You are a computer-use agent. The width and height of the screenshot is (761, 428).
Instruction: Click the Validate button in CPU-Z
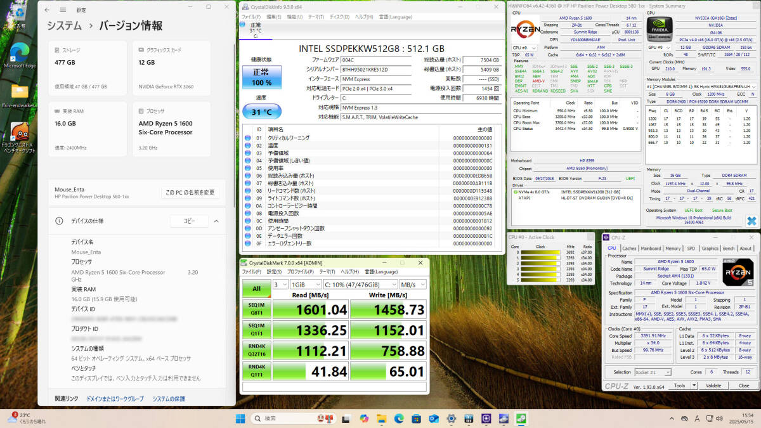(x=713, y=385)
